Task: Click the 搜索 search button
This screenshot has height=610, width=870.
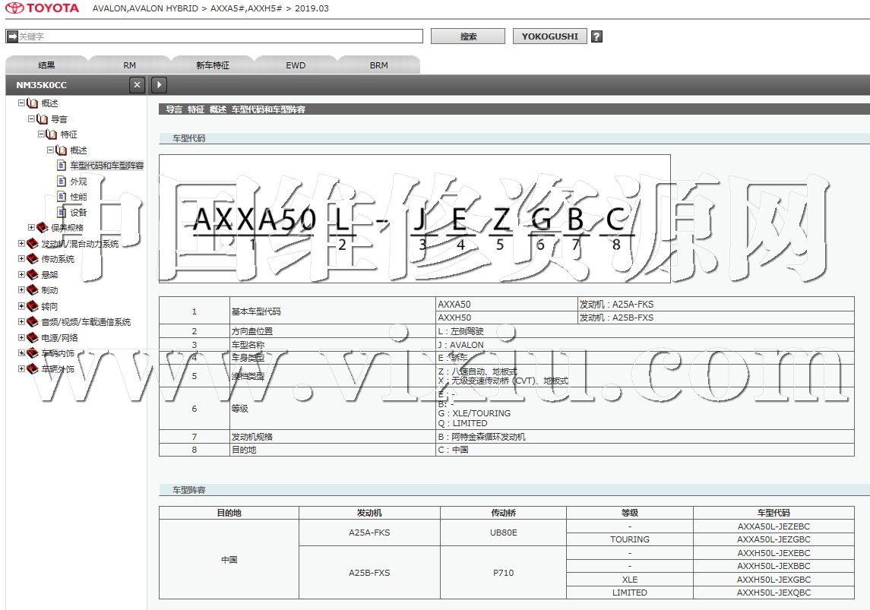Action: click(467, 36)
